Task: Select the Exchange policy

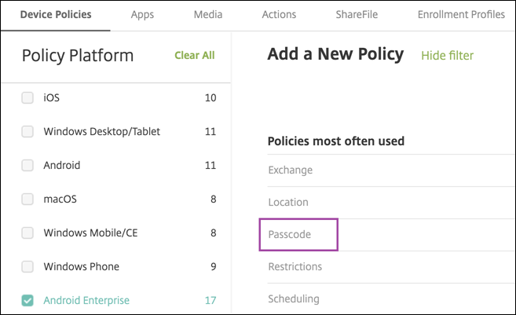Action: tap(290, 170)
